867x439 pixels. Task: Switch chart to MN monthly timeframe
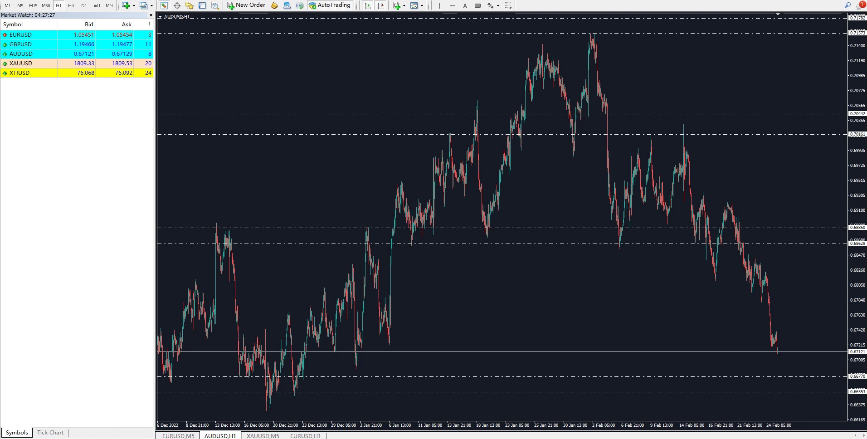tap(109, 5)
